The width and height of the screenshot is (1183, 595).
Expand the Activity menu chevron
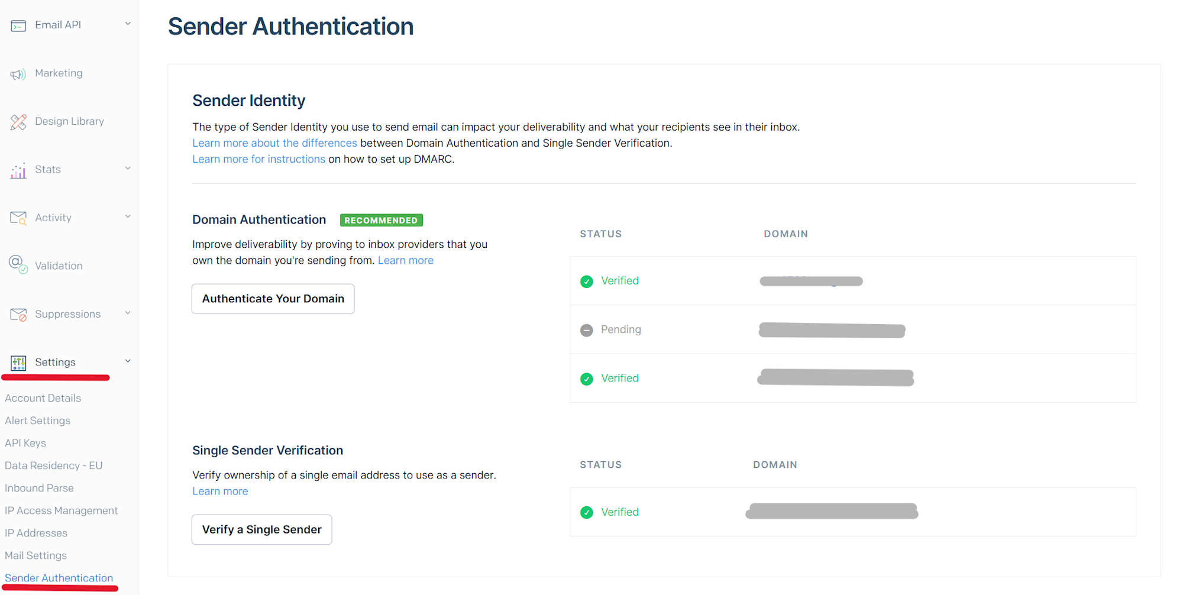click(x=128, y=216)
